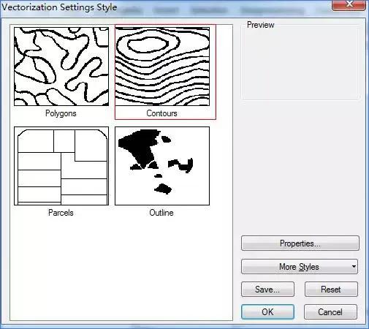Cancel the Vectorization Settings Style dialog

330,311
